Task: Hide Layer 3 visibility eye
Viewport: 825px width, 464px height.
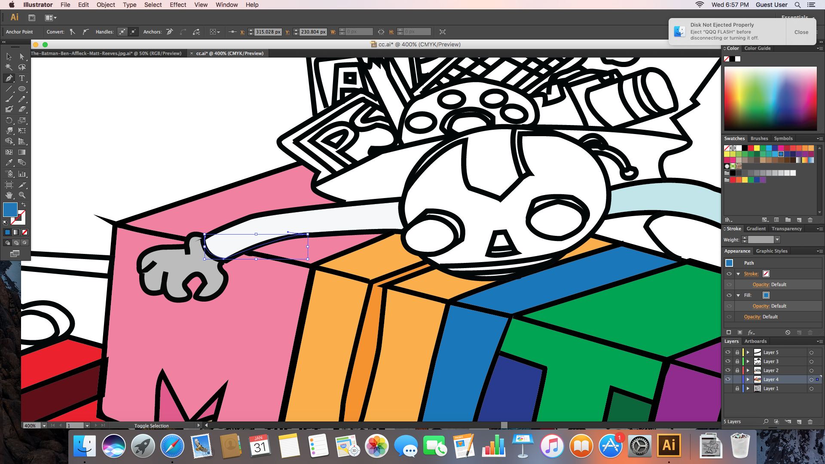Action: (x=728, y=361)
